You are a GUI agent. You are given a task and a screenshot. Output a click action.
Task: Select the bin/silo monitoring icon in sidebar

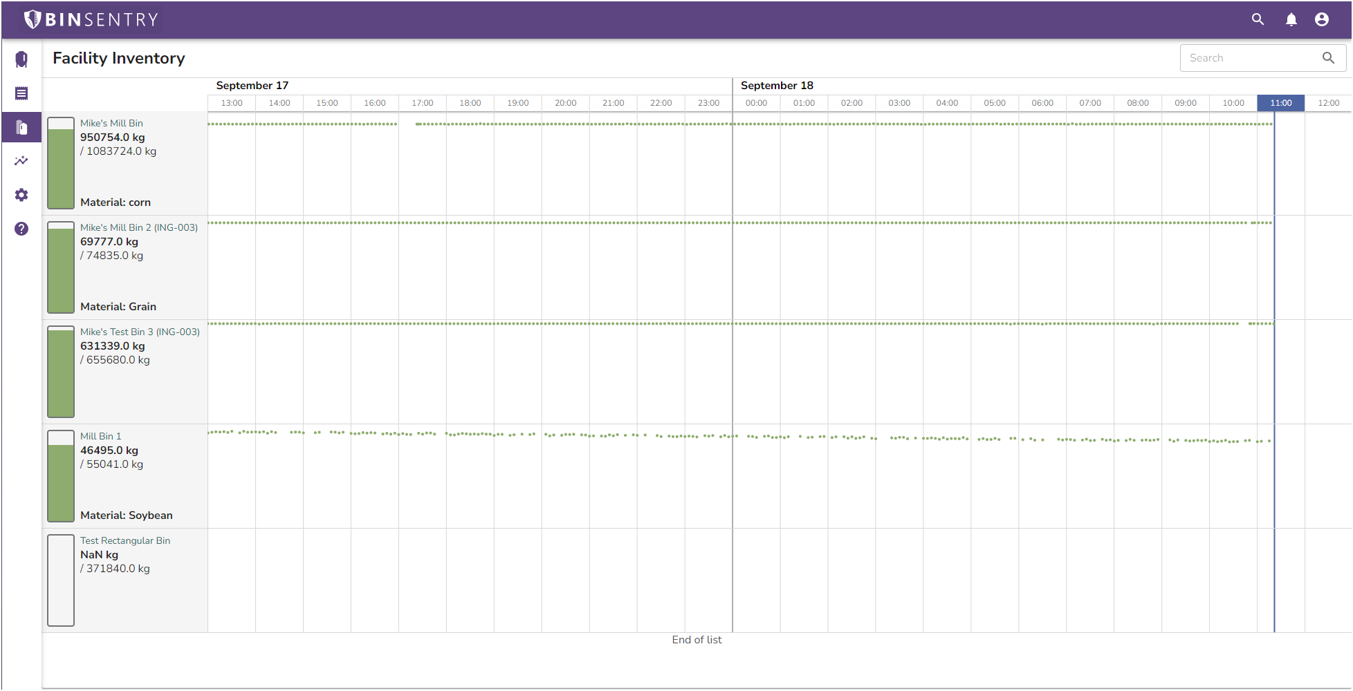click(21, 59)
